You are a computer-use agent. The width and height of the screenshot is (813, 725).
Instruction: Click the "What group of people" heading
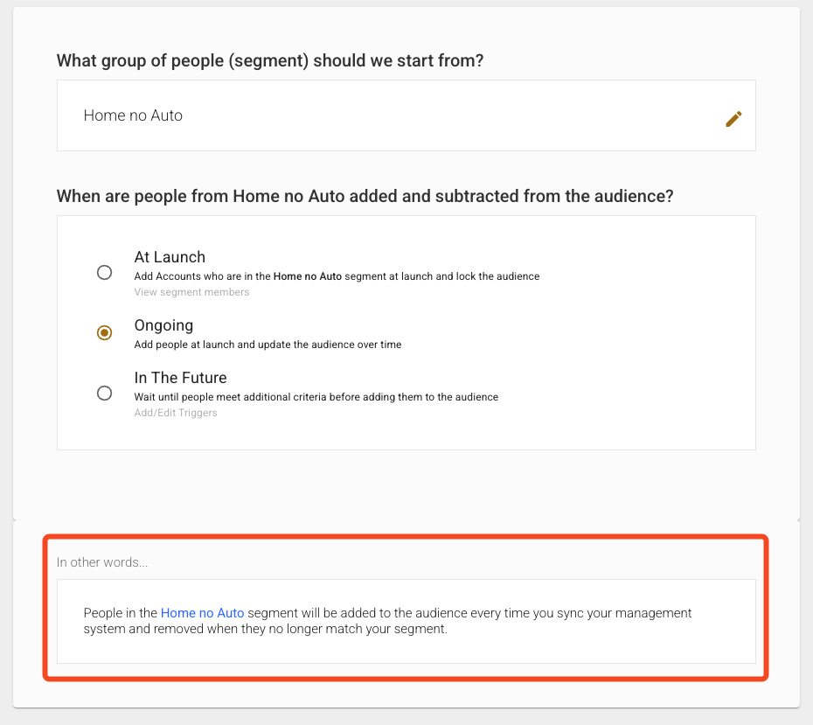[270, 61]
